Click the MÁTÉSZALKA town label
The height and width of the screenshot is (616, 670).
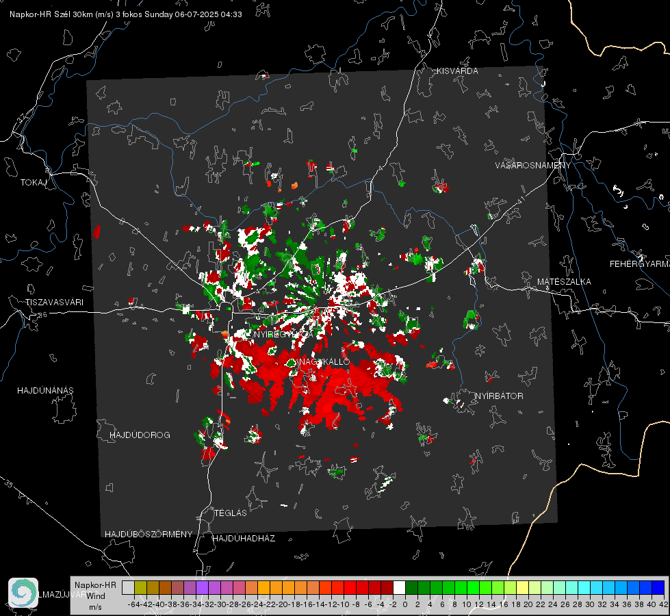tap(564, 282)
